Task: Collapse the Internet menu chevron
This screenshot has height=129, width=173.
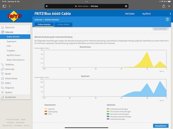Action: tap(28, 32)
